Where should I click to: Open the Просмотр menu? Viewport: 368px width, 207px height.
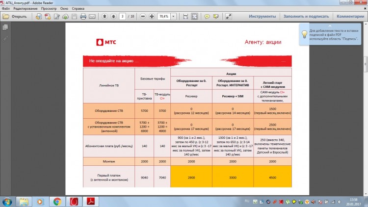[49, 8]
